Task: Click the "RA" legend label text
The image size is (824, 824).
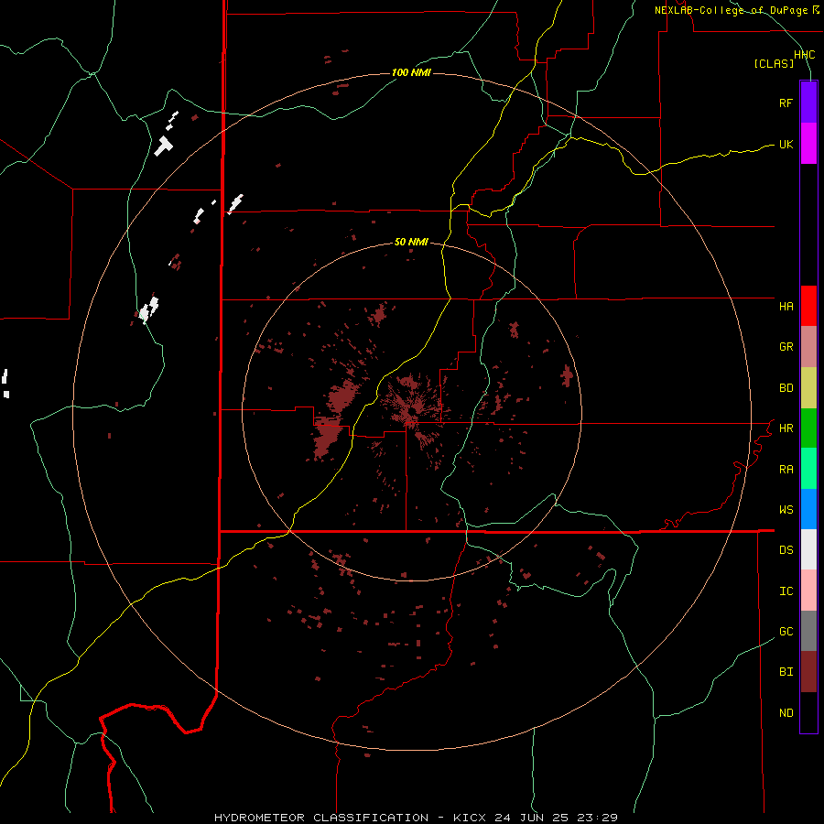Action: click(x=786, y=470)
